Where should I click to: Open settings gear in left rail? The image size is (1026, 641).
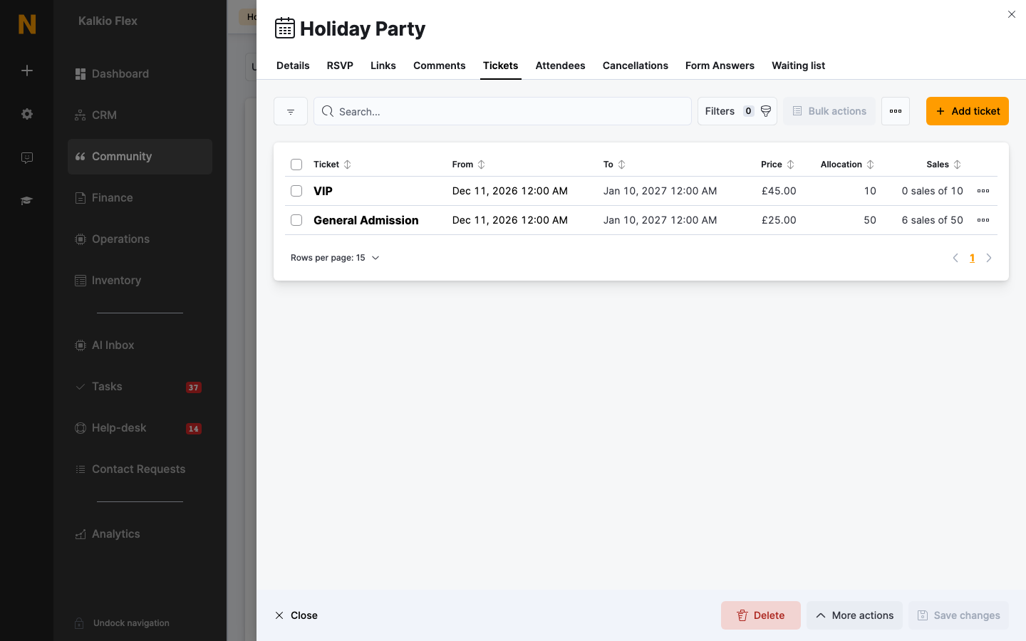(x=27, y=114)
